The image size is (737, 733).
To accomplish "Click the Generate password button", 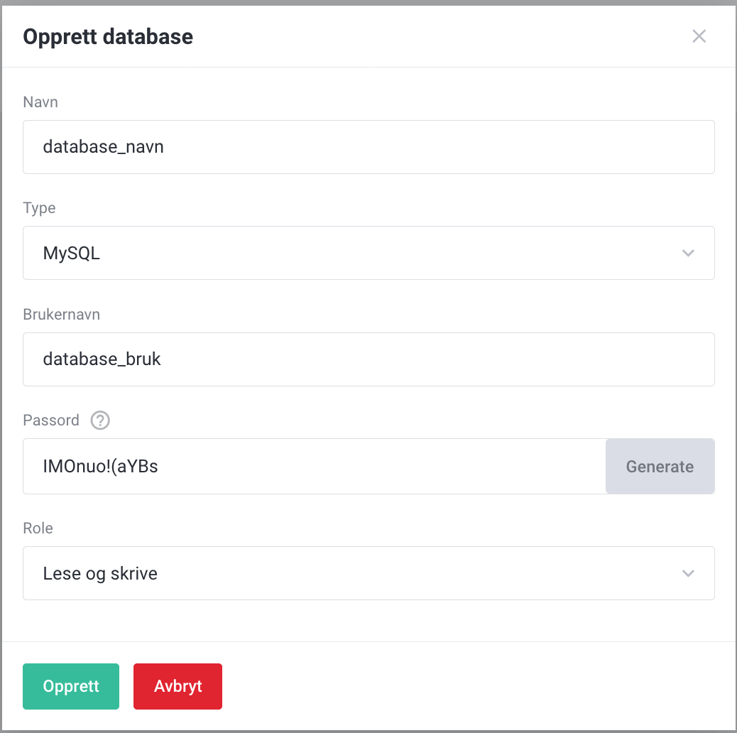I will tap(660, 467).
